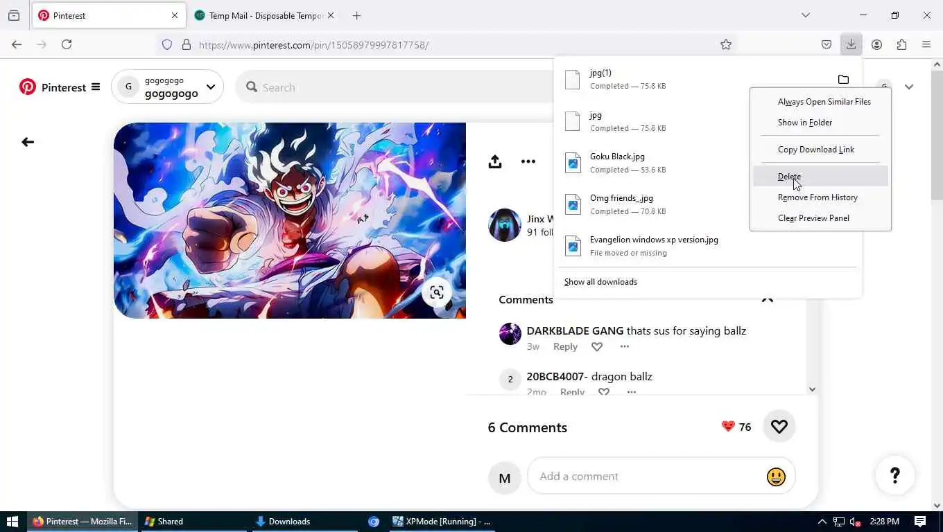Choose Remove From History
943x532 pixels.
[x=820, y=197]
